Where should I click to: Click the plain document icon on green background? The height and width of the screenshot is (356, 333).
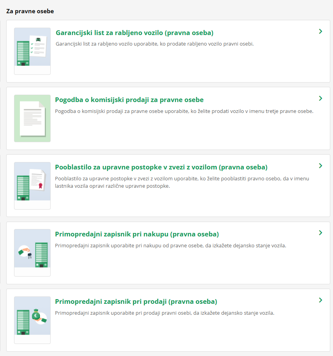coord(32,118)
